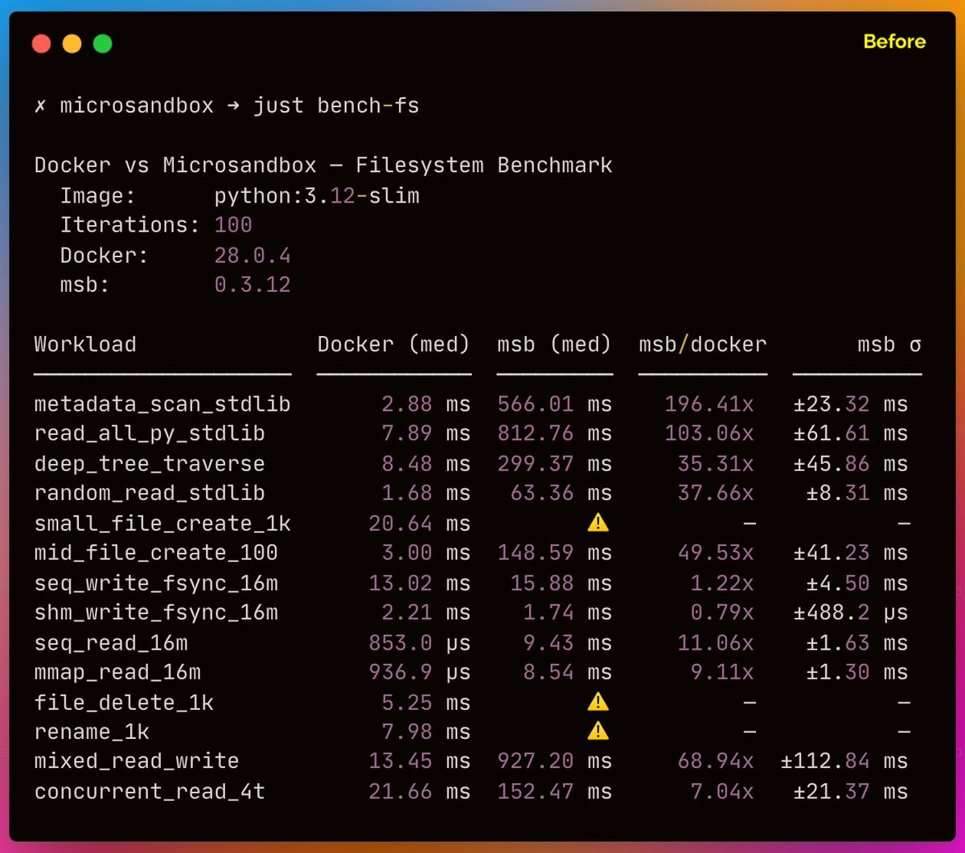Click the green maximize window button

coord(102,43)
